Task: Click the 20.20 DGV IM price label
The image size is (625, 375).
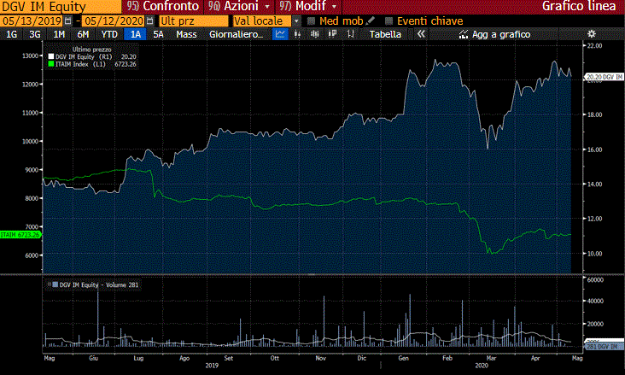Action: click(604, 77)
